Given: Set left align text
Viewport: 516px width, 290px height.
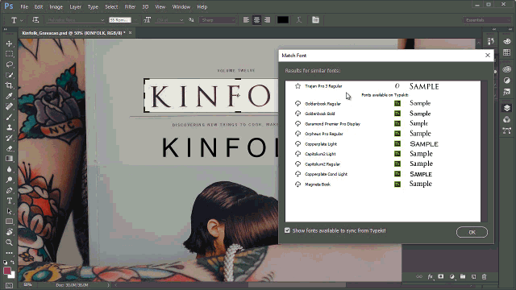Looking at the screenshot, I should click(x=246, y=20).
